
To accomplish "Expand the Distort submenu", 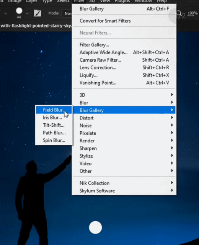I will point(124,118).
